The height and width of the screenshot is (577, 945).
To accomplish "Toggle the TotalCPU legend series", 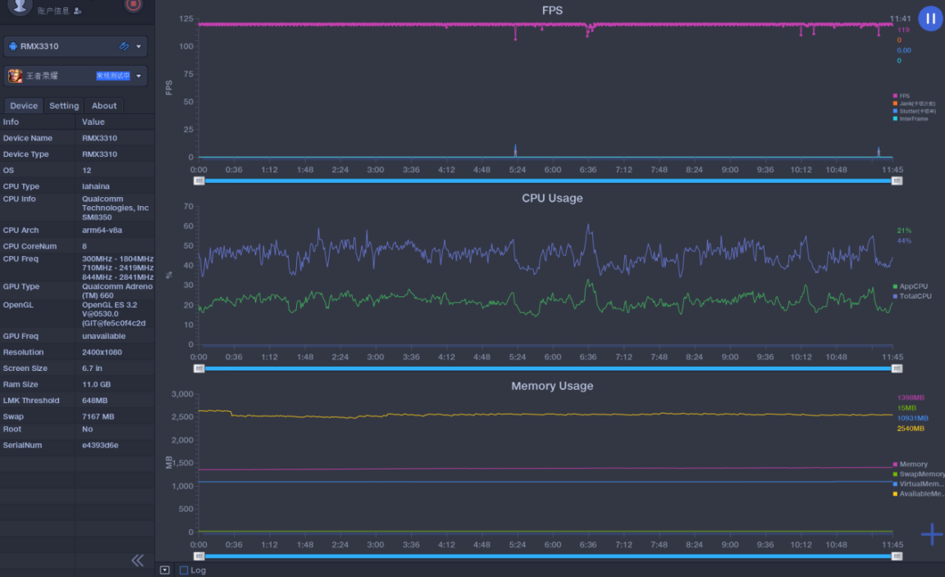I will tap(912, 296).
